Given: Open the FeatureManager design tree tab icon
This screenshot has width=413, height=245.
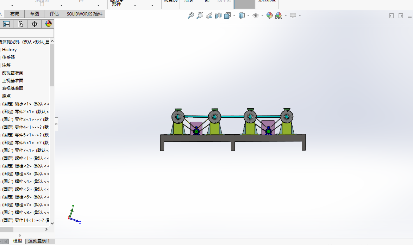Looking at the screenshot, I should coord(6,24).
